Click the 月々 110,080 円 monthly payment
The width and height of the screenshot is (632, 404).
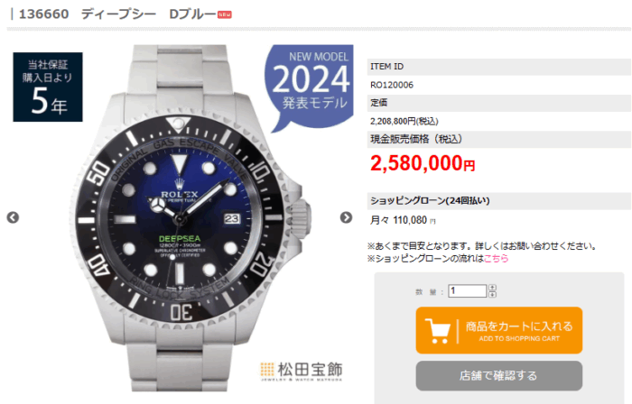(x=403, y=220)
